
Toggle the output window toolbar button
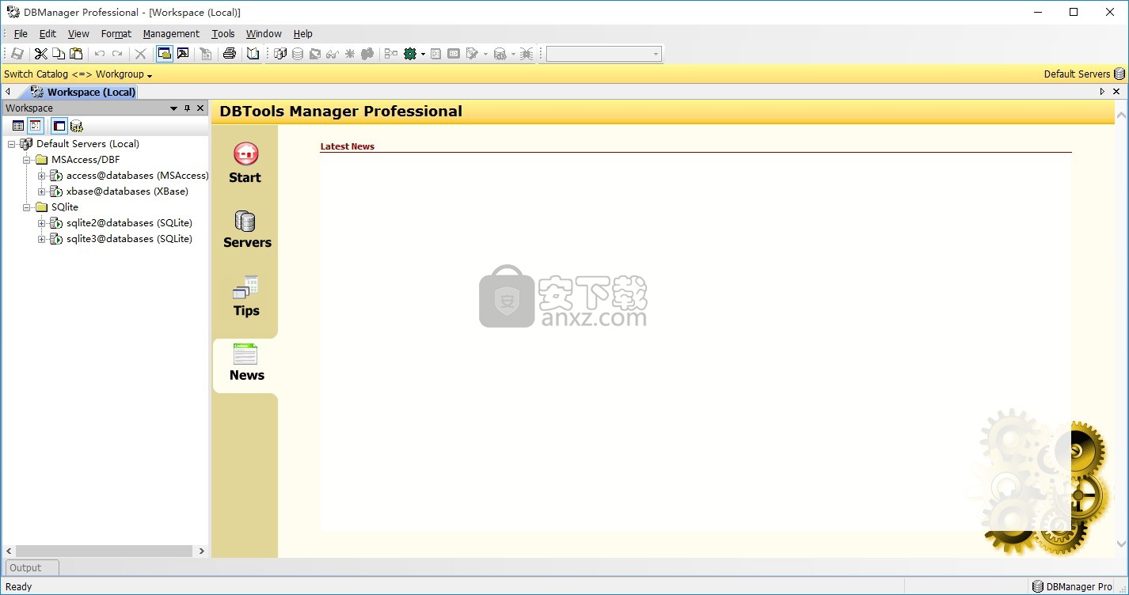183,54
